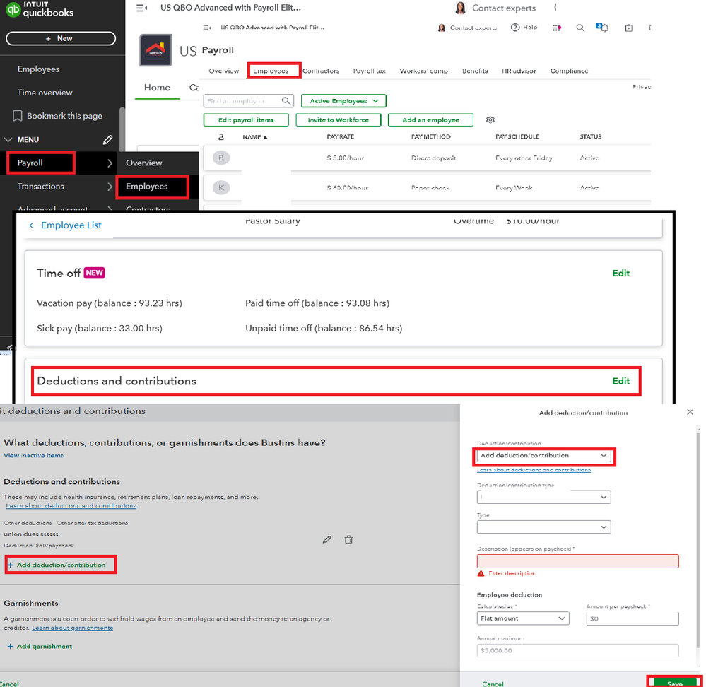The width and height of the screenshot is (706, 687).
Task: Open the Add deduction/contribution dropdown
Action: pyautogui.click(x=543, y=456)
